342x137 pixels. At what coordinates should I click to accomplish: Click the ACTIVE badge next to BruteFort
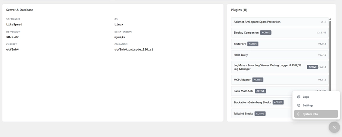(x=253, y=44)
